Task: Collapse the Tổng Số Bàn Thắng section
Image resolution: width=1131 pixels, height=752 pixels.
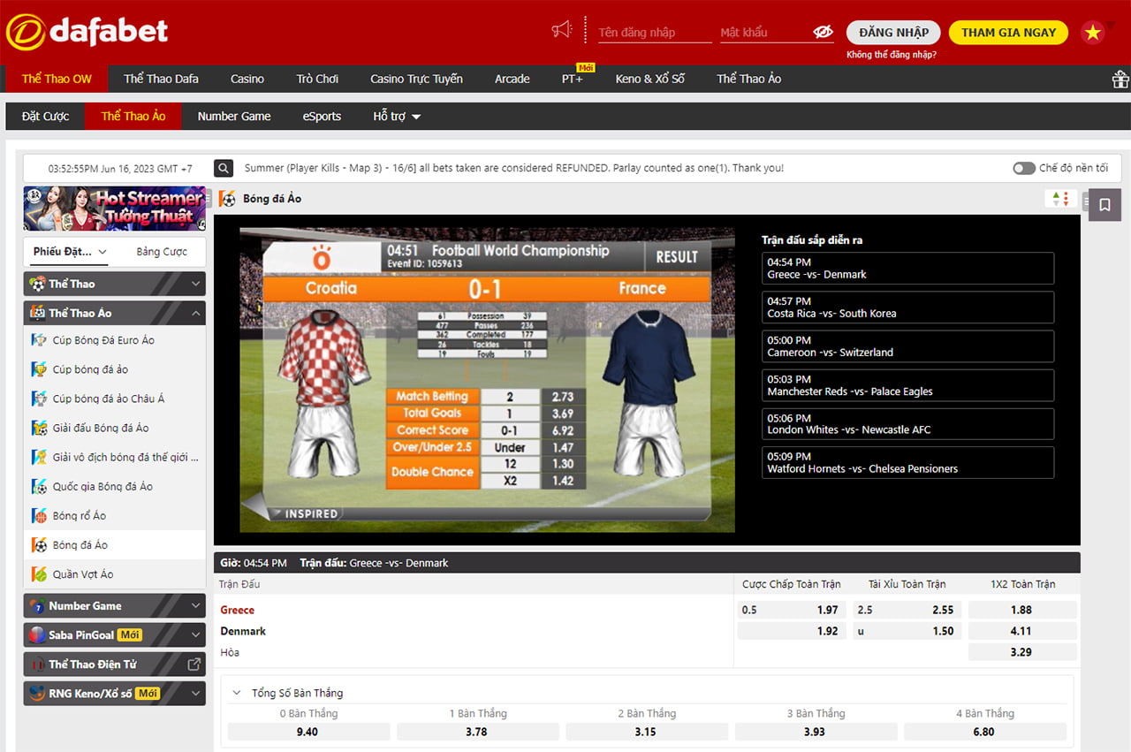Action: click(236, 694)
